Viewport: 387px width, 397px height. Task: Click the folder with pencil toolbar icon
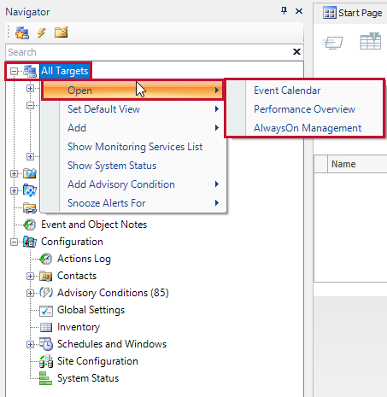[x=62, y=32]
